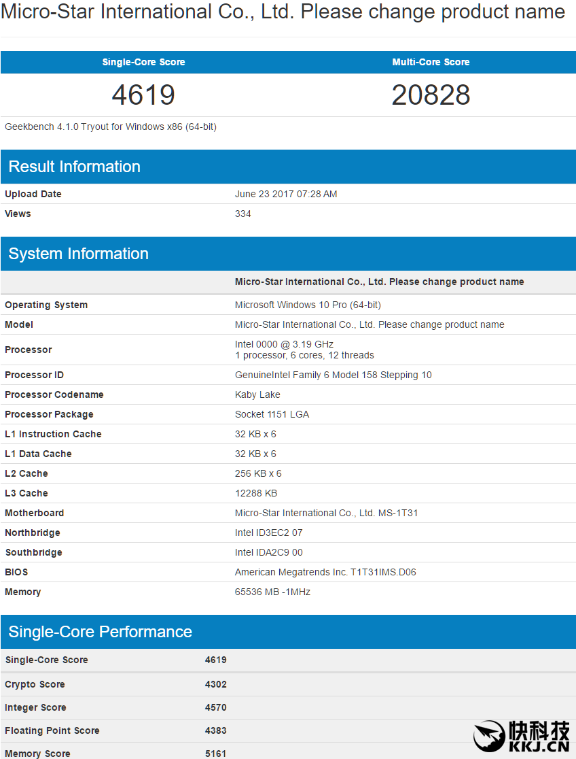Click the L1 Data Cache 32 KB x 6 value

[255, 454]
